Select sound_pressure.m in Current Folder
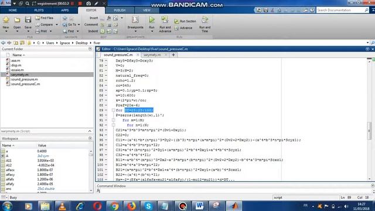375x211 pixels. pyautogui.click(x=25, y=79)
